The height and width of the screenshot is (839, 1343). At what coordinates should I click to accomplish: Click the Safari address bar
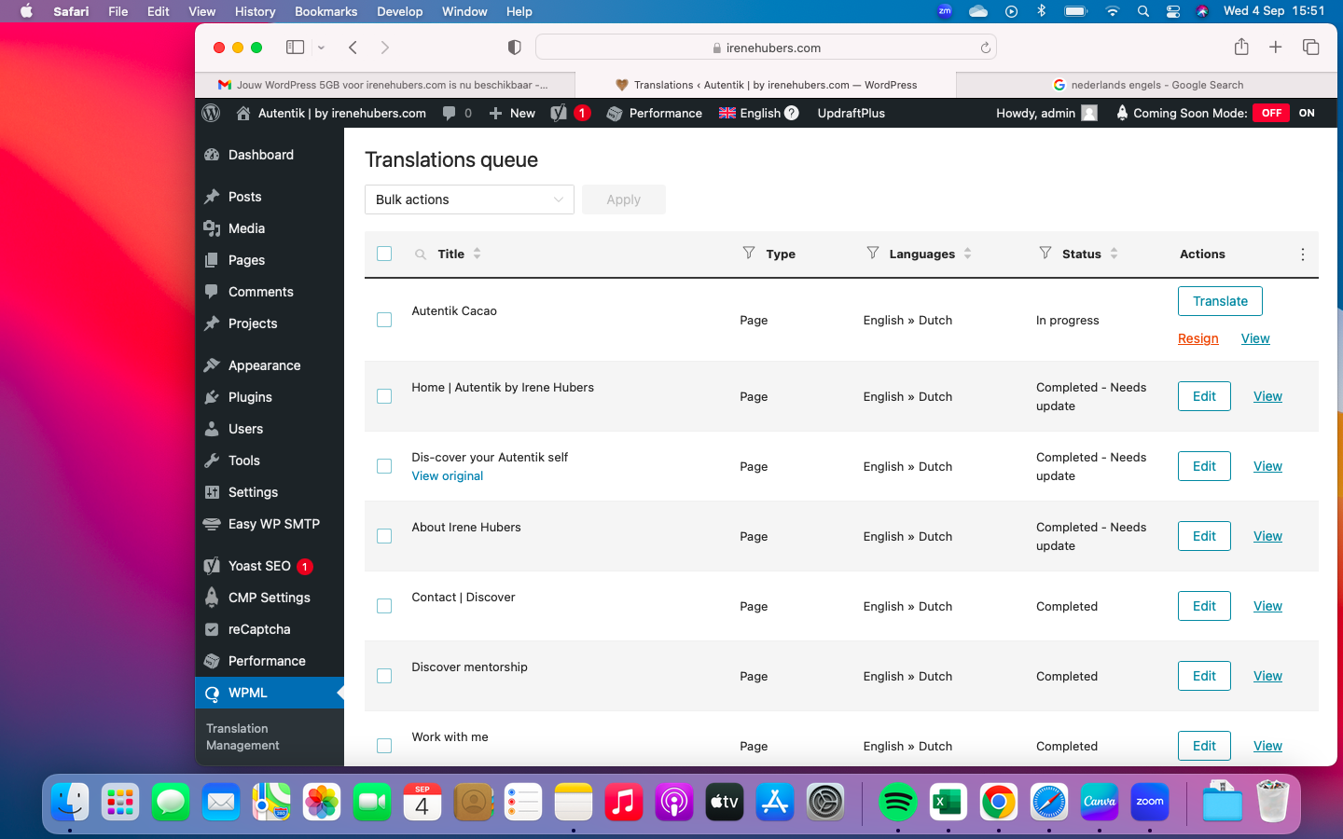[x=766, y=48]
